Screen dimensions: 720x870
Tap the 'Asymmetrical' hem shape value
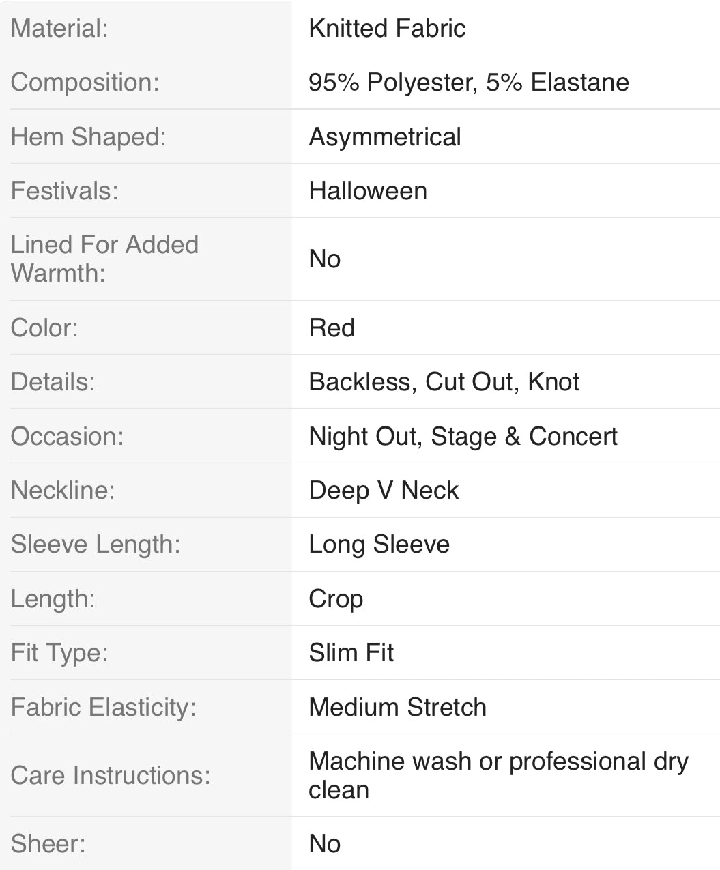tap(385, 137)
